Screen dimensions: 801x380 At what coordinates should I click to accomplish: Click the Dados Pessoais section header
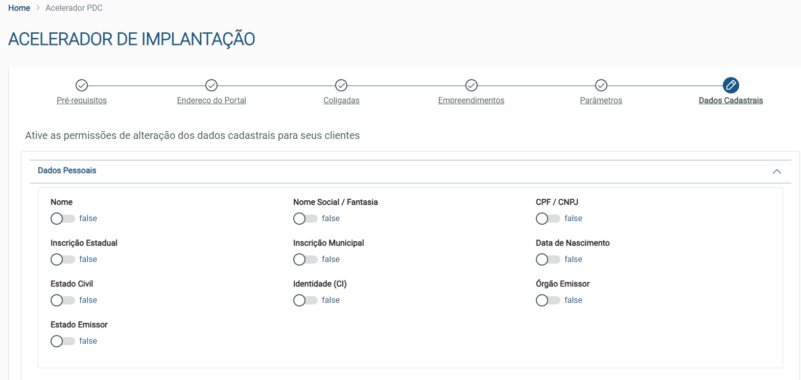tap(67, 171)
